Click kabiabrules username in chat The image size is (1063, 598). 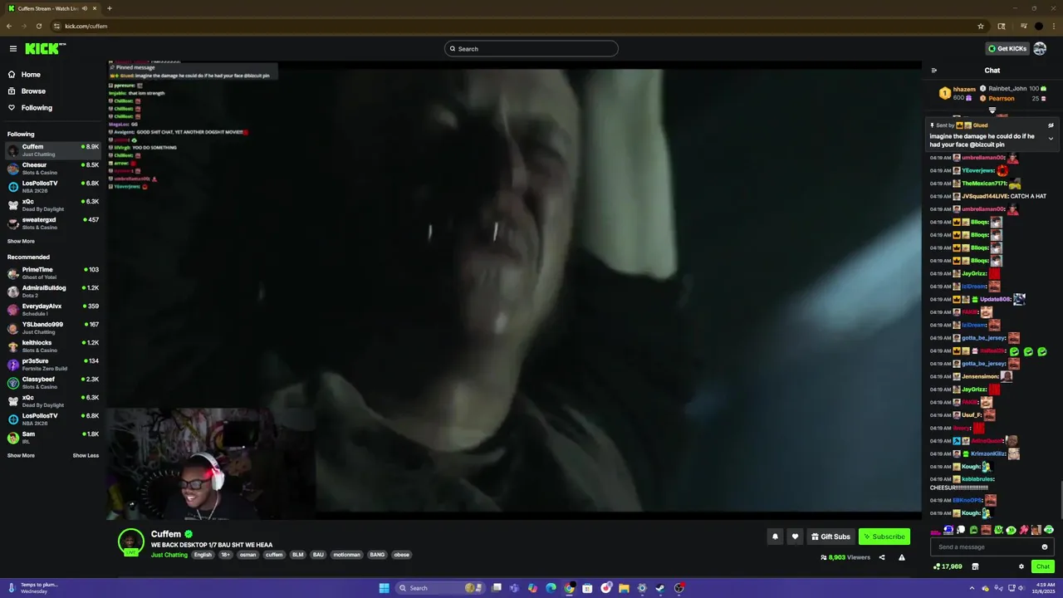(977, 479)
